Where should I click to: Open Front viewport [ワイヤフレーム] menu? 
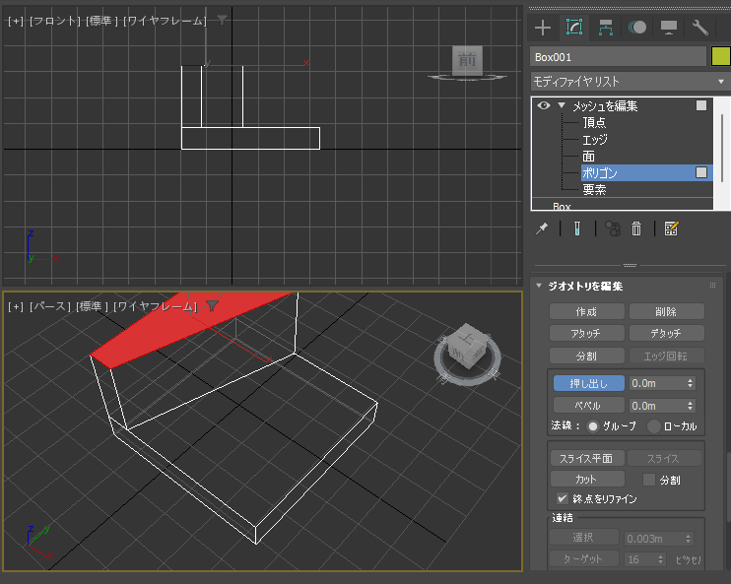(165, 21)
